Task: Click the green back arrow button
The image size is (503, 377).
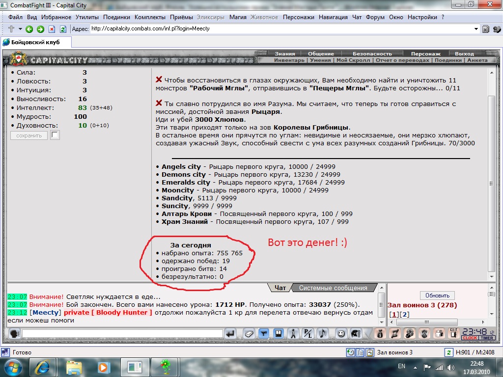Action: (x=29, y=29)
